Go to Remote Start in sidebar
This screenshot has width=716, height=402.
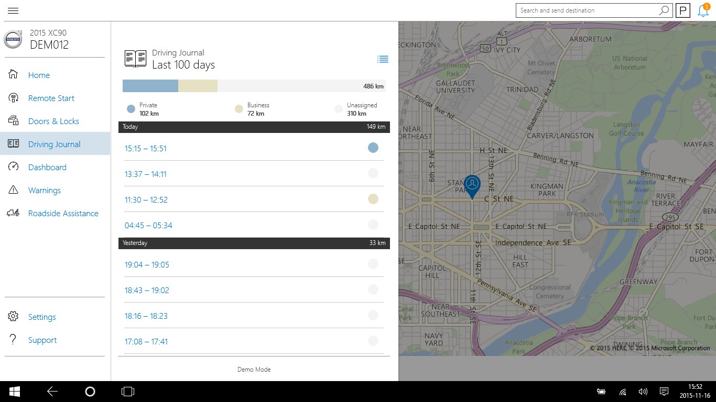51,98
